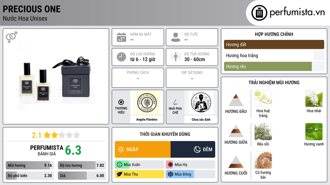
Task: Click the Trải nghiệm mùi hương heading
Action: click(274, 83)
